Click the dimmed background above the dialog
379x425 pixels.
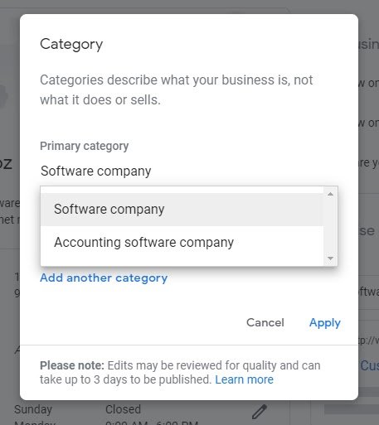[x=189, y=6]
